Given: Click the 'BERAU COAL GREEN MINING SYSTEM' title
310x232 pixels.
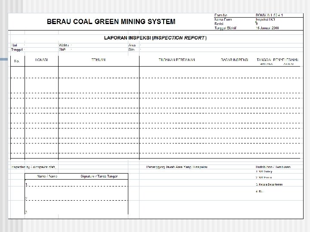Looking at the screenshot, I should tap(111, 21).
